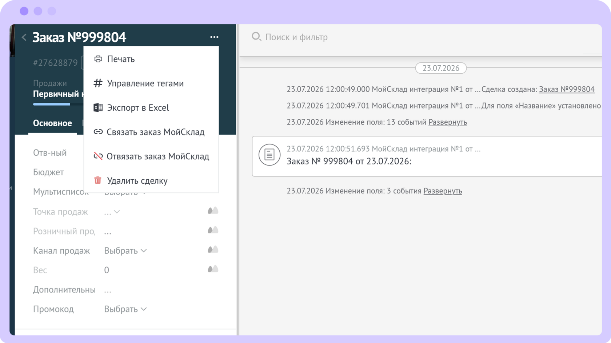
Task: Click the document note icon in feed
Action: tap(269, 155)
